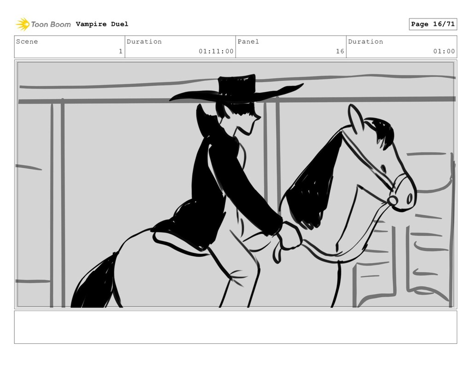Click the 'Panel' header label
Image resolution: width=472 pixels, height=365 pixels.
pos(248,42)
